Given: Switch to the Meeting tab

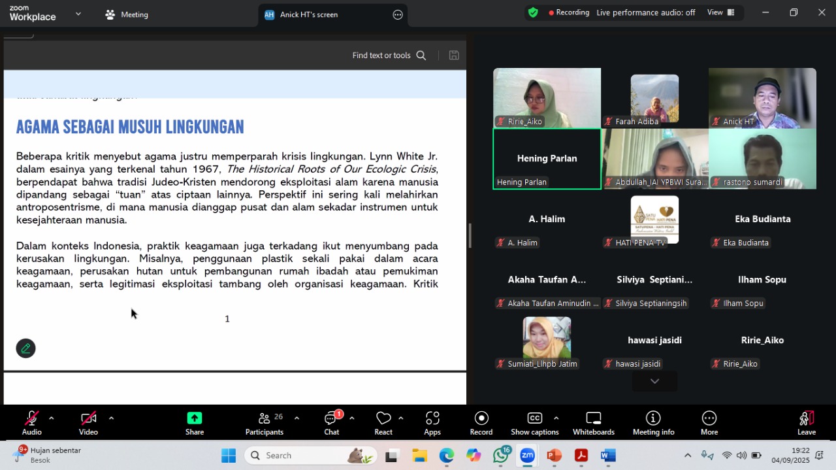Looking at the screenshot, I should coord(127,14).
